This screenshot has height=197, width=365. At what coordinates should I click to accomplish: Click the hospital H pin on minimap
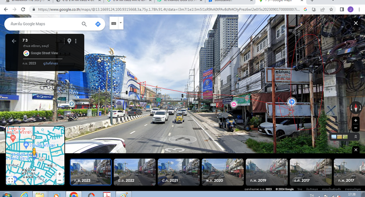[13, 138]
